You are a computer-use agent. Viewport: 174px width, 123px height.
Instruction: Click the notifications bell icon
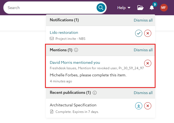coord(152,8)
